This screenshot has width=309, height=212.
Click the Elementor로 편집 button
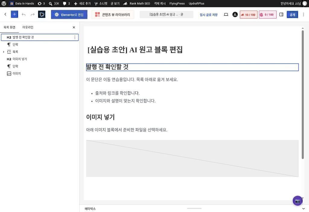pos(69,14)
